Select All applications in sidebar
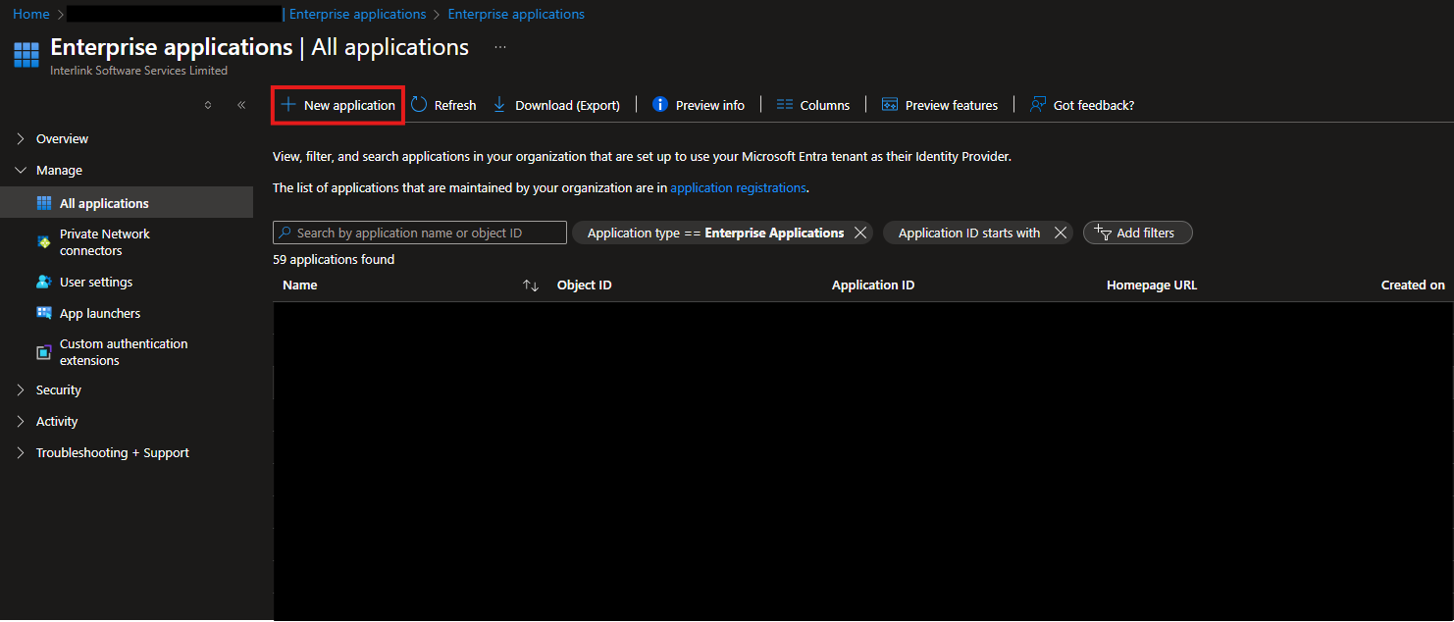This screenshot has height=622, width=1454. point(127,203)
